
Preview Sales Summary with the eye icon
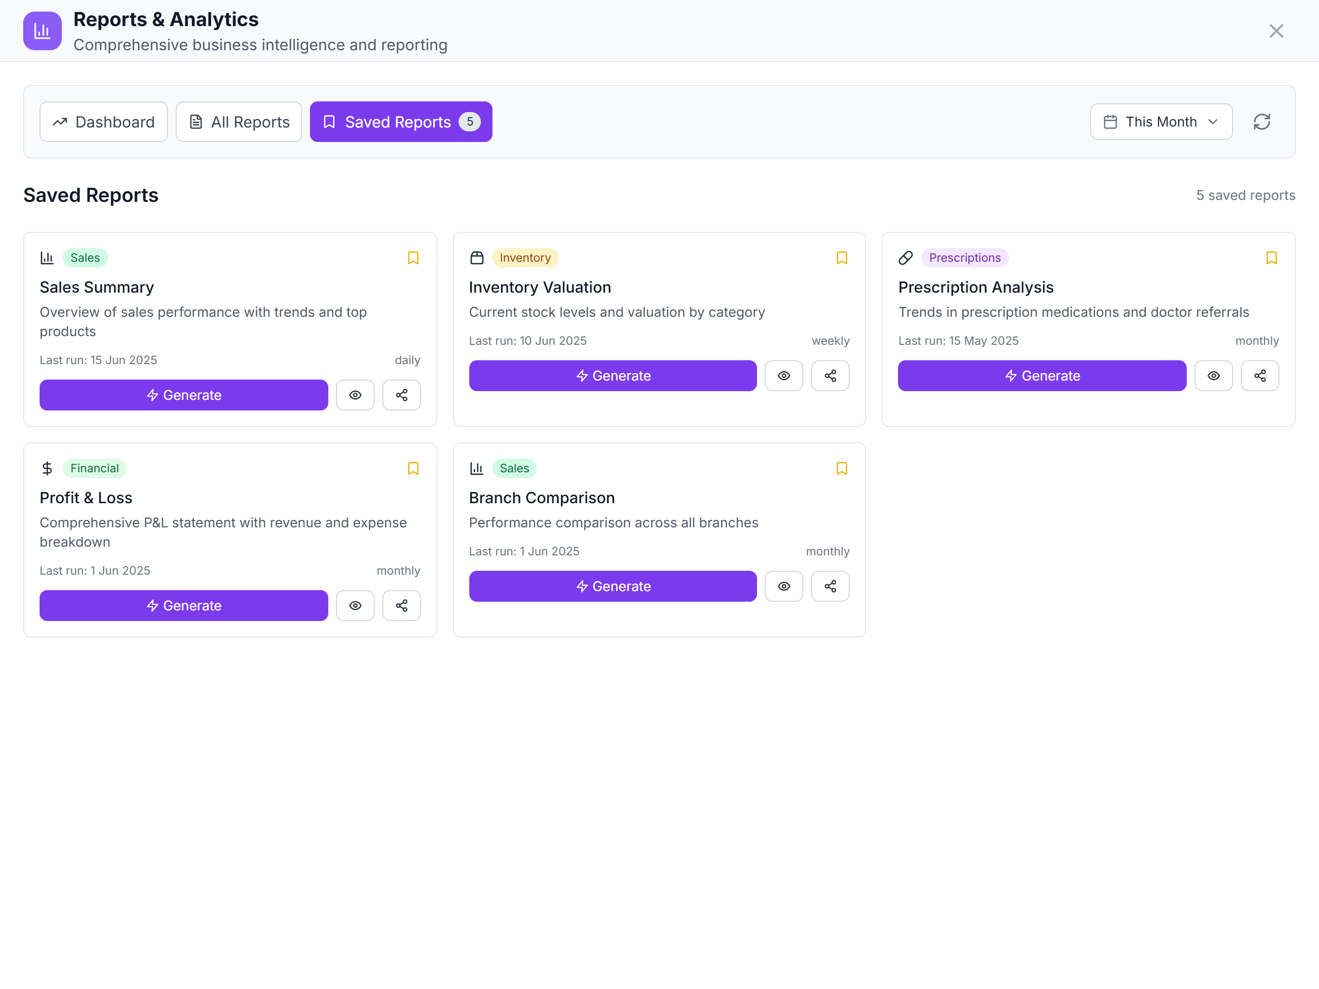355,395
